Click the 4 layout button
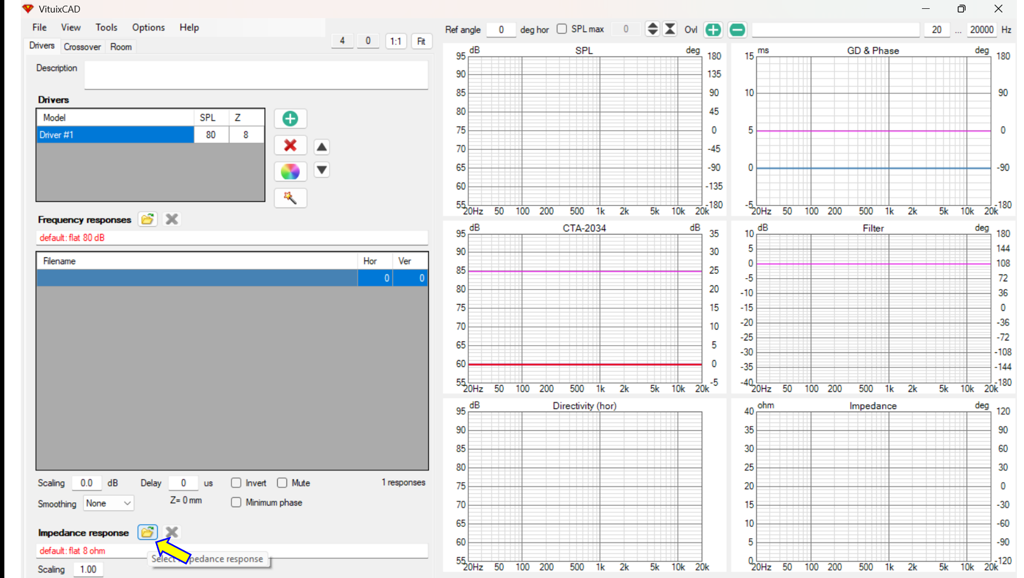Image resolution: width=1024 pixels, height=578 pixels. click(x=342, y=41)
